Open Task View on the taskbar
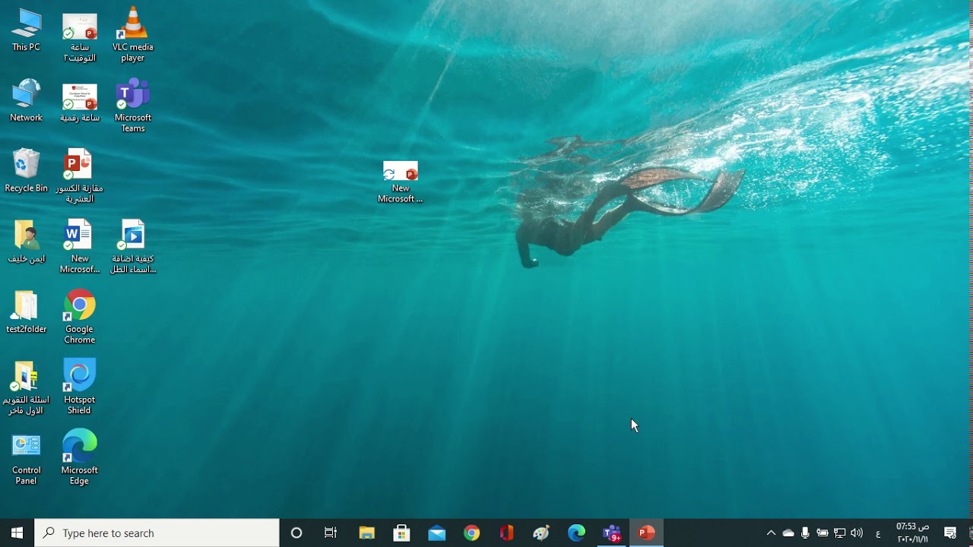The height and width of the screenshot is (547, 973). tap(331, 533)
